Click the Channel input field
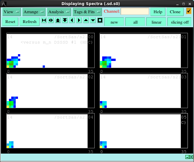Viewport: 194px width, 162px height. [135, 12]
